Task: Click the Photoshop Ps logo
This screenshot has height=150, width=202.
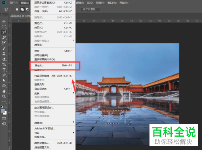Action: coord(4,2)
